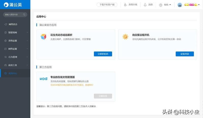Click the 向日葵 sun app icon
Screen dimensions: 203x118
click(x=125, y=37)
